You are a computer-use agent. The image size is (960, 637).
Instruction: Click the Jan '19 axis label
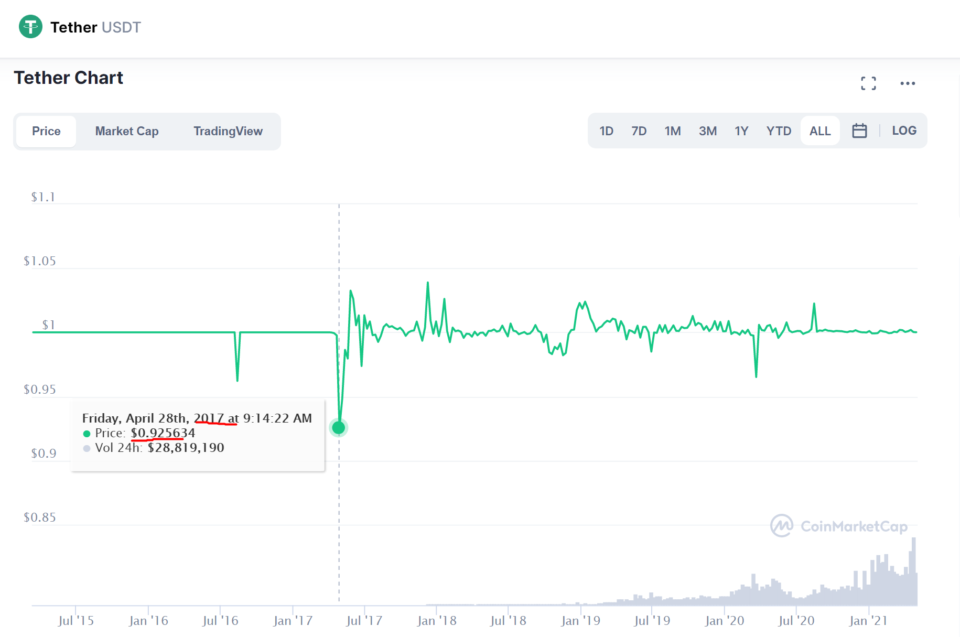pos(580,621)
